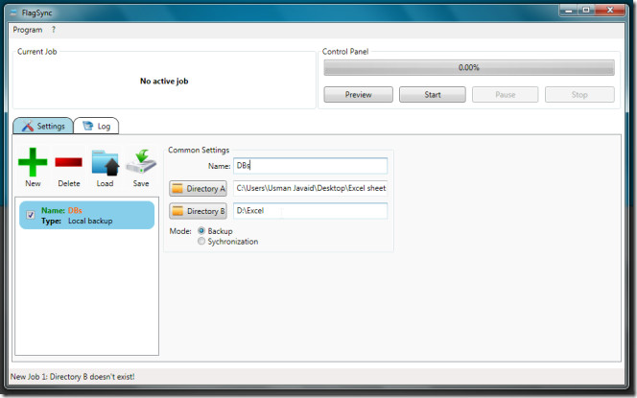Select Sychronization mode radio button
637x398 pixels.
[x=201, y=242]
